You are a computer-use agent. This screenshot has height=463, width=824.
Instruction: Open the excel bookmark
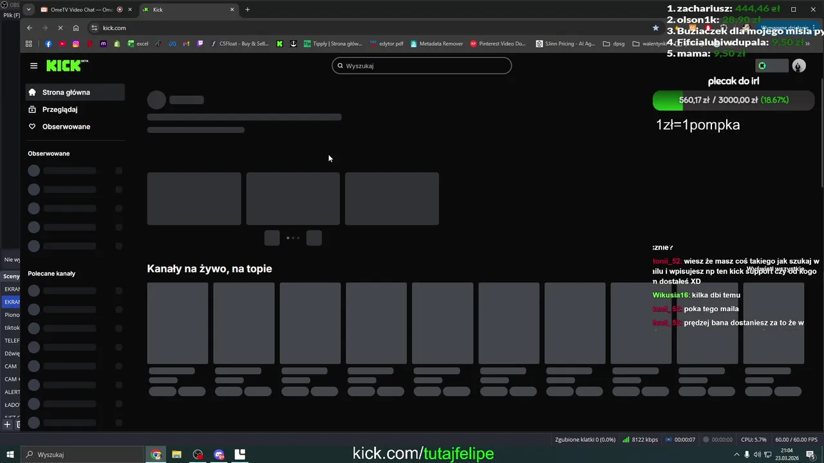138,44
